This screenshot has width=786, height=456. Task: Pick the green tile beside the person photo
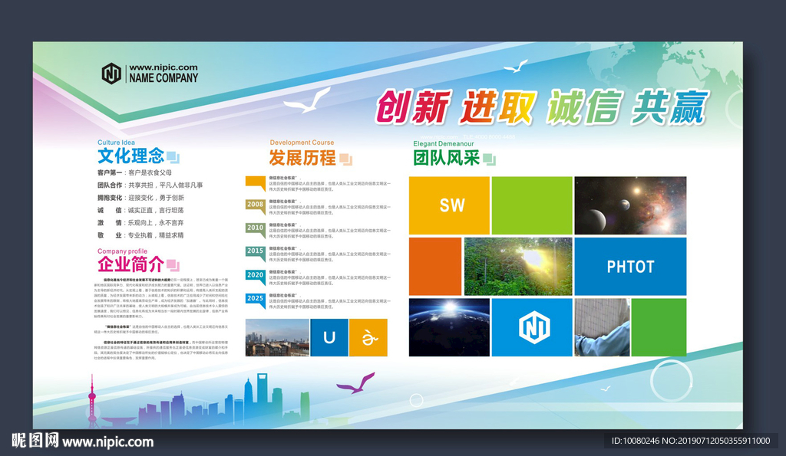coord(659,327)
